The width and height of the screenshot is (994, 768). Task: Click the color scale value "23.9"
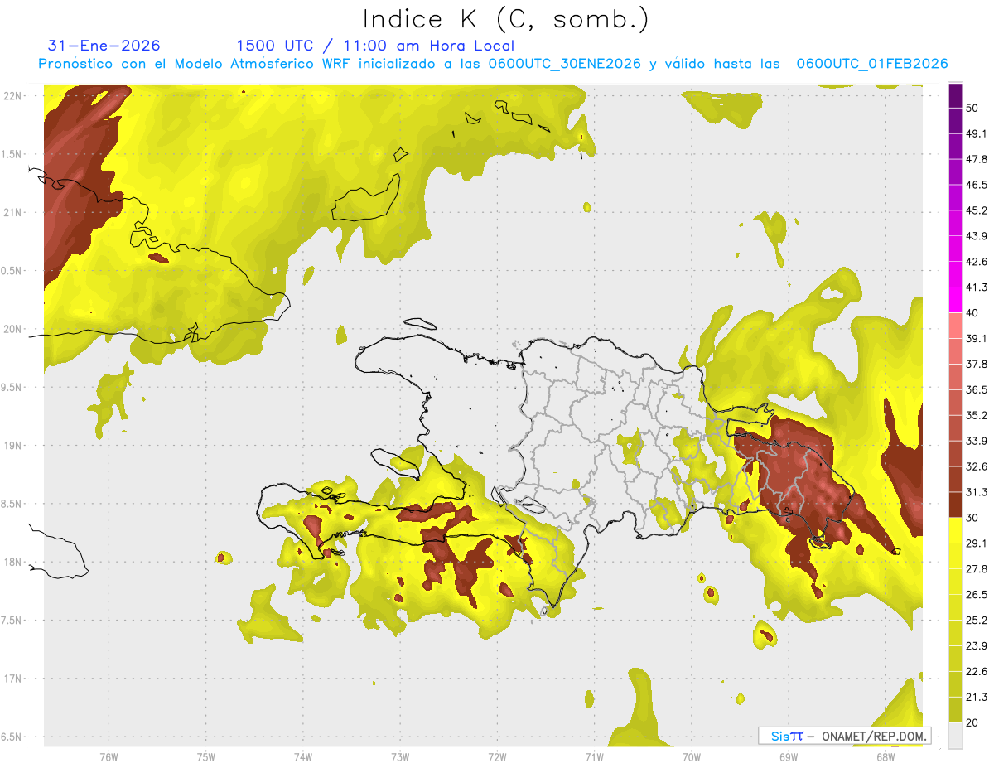coord(977,646)
